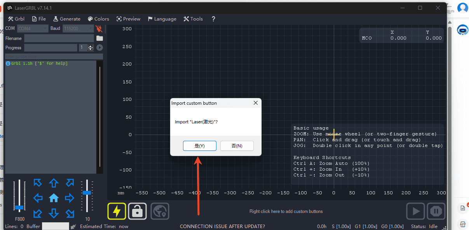Click the globe location button
The height and width of the screenshot is (230, 469).
pos(160,211)
